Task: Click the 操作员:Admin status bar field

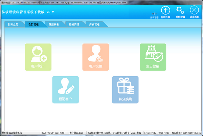Action: pyautogui.click(x=76, y=133)
